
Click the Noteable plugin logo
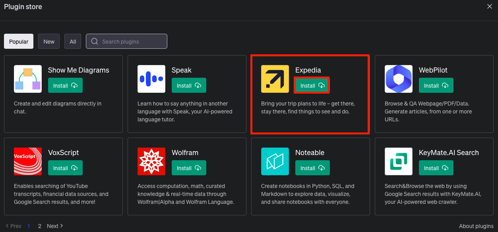pos(275,161)
